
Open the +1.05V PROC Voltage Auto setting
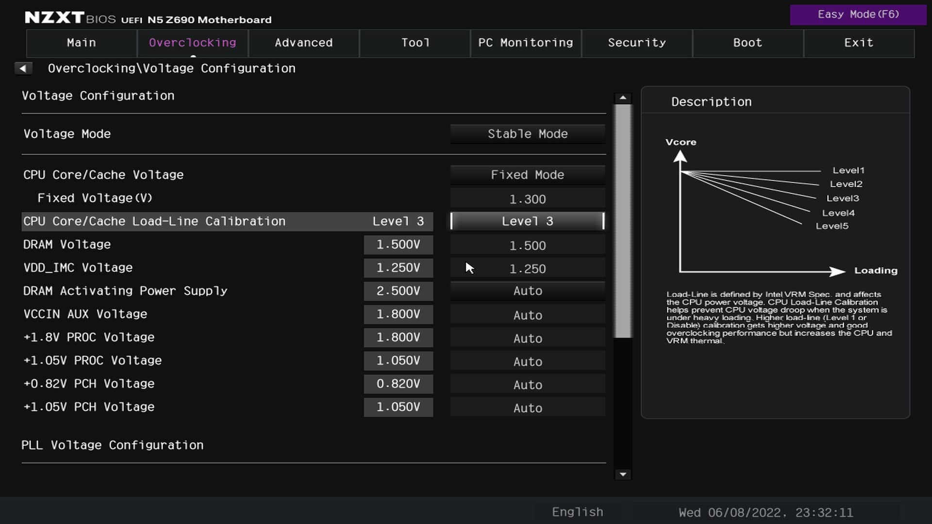(528, 361)
